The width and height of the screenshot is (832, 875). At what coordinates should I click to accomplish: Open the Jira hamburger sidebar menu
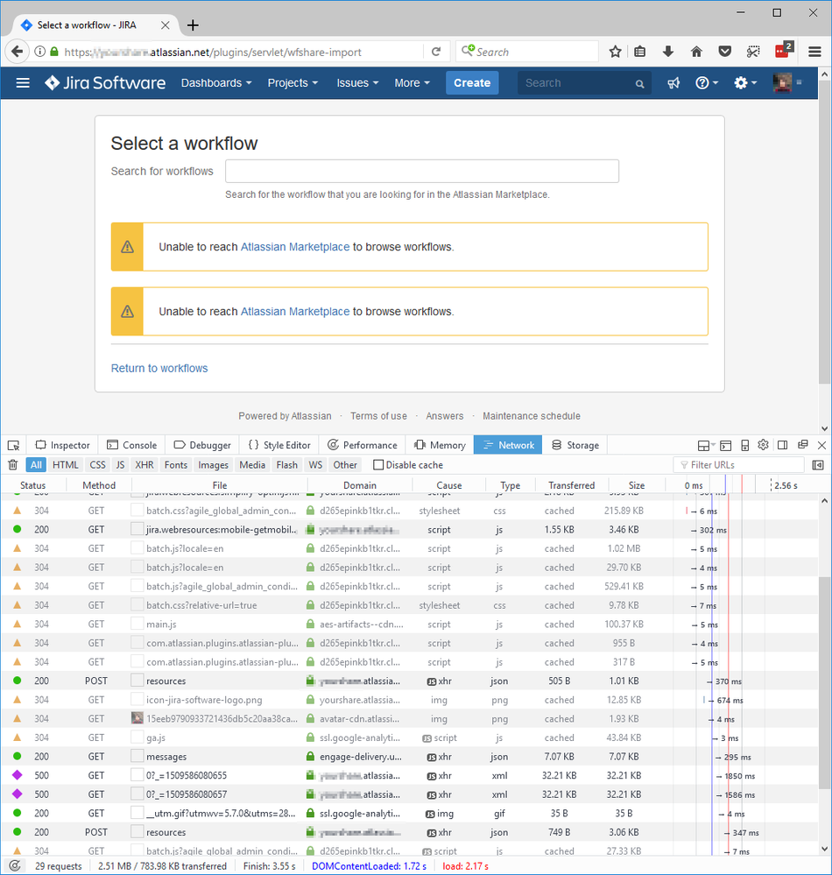(23, 83)
